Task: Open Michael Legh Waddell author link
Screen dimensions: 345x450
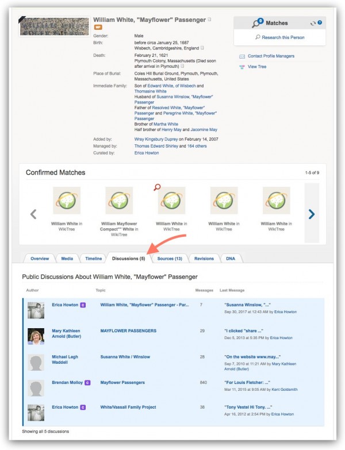Action: pos(65,360)
